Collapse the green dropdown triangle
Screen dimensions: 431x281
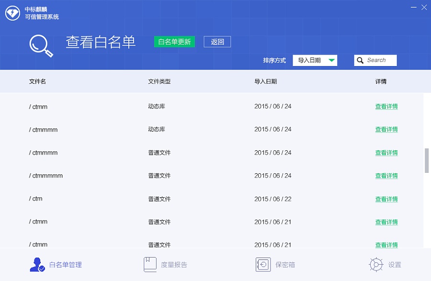pos(331,60)
